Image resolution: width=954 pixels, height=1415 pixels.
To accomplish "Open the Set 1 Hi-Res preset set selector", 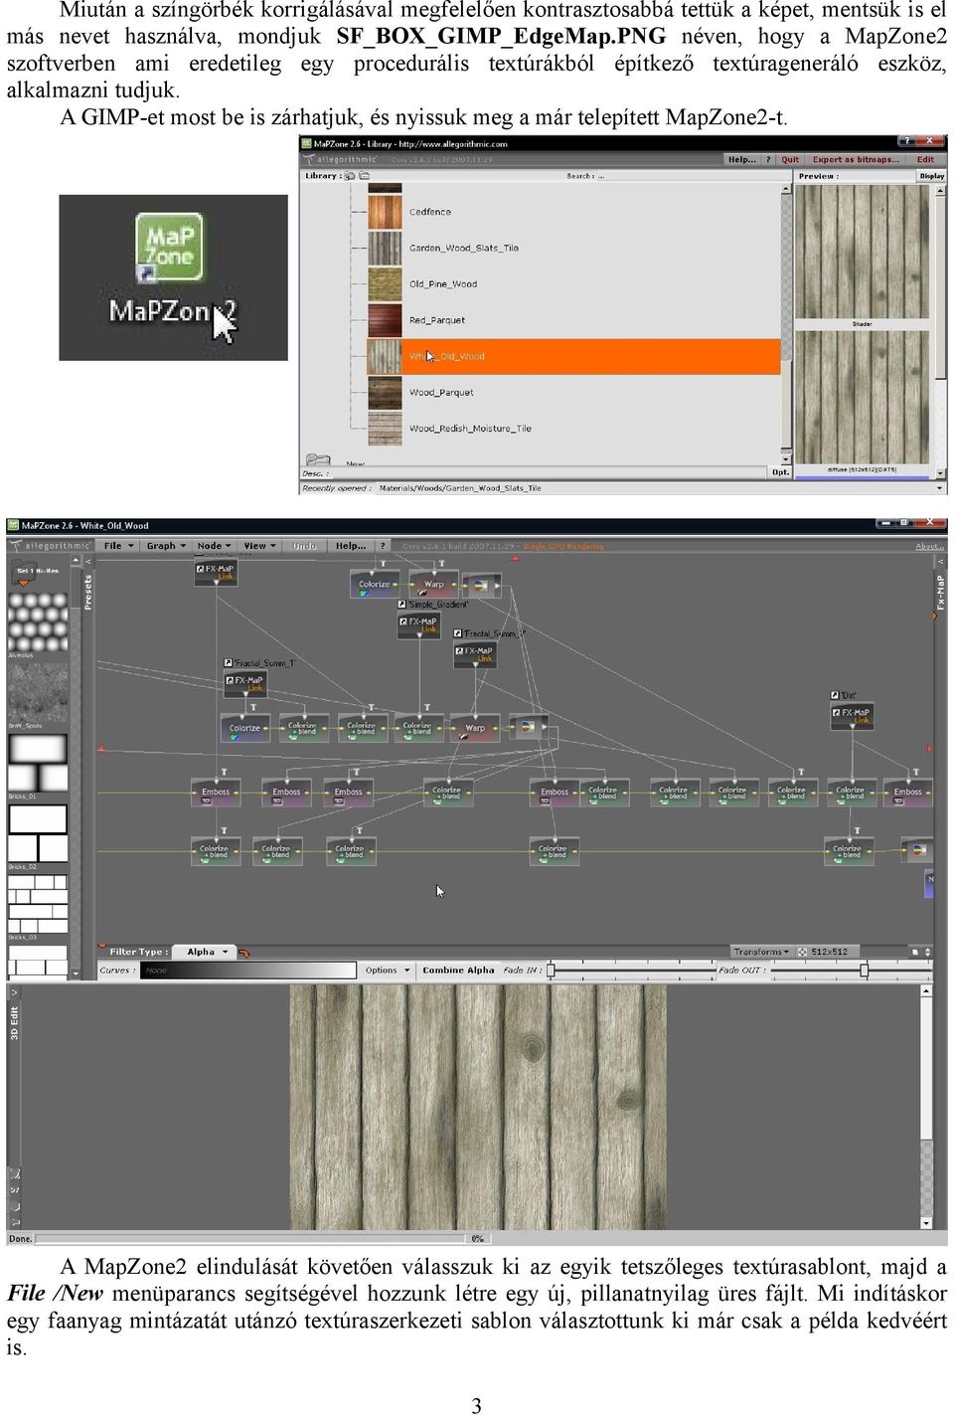I will [x=38, y=571].
